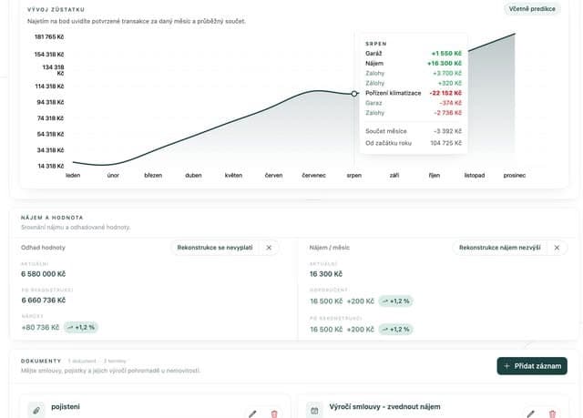Click the '181 765 Kč' y-axis label

point(49,36)
